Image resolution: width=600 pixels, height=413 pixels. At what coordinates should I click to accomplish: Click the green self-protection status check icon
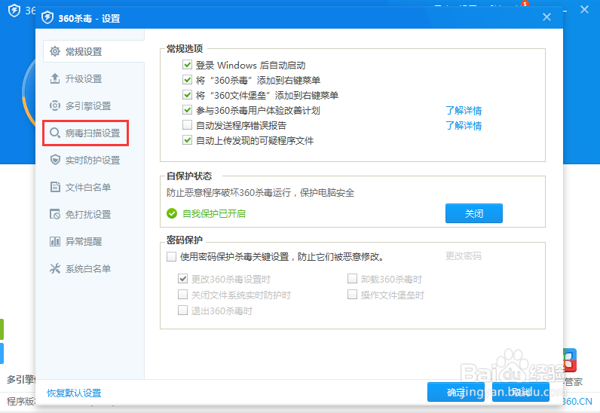pyautogui.click(x=172, y=213)
